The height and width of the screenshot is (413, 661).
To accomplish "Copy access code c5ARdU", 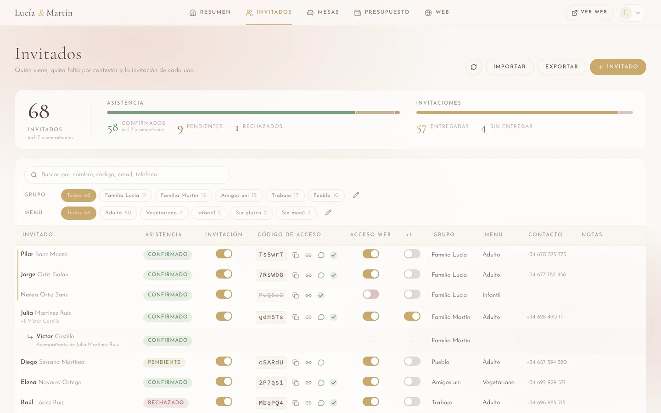I will tap(296, 363).
